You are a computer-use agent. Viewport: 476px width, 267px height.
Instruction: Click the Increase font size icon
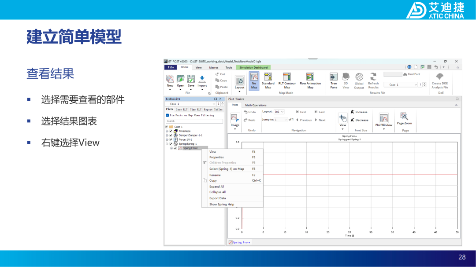[x=353, y=112]
